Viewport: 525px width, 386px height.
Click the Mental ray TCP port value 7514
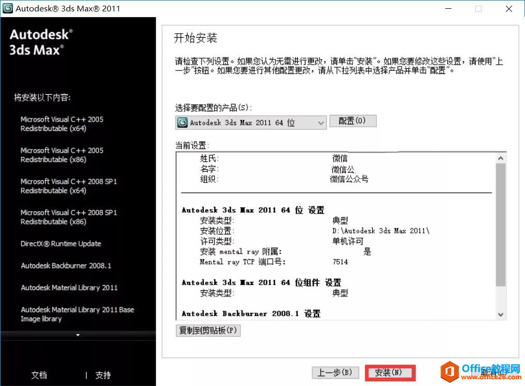(340, 262)
